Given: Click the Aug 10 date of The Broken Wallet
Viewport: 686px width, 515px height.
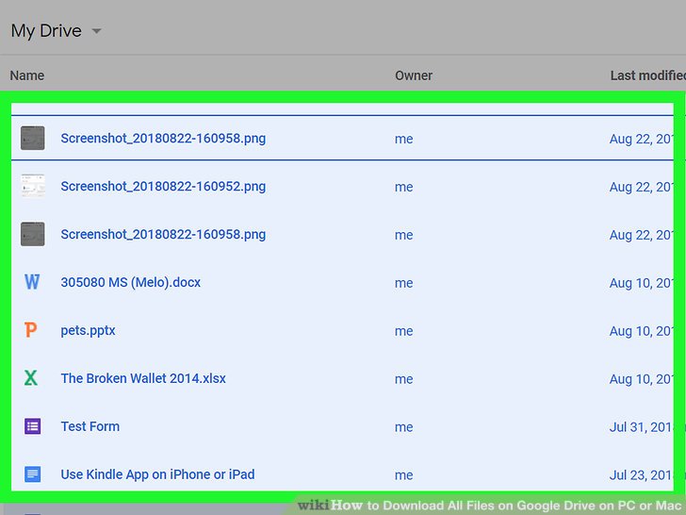Looking at the screenshot, I should [x=642, y=379].
